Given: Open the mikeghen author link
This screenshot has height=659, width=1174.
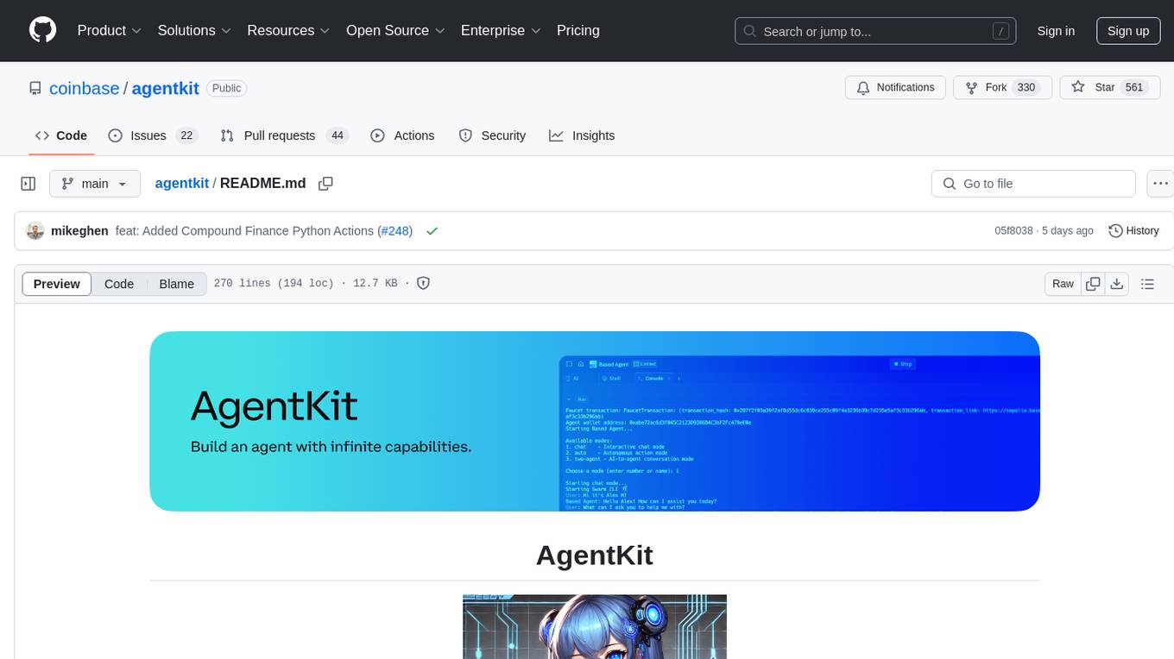Looking at the screenshot, I should 79,231.
